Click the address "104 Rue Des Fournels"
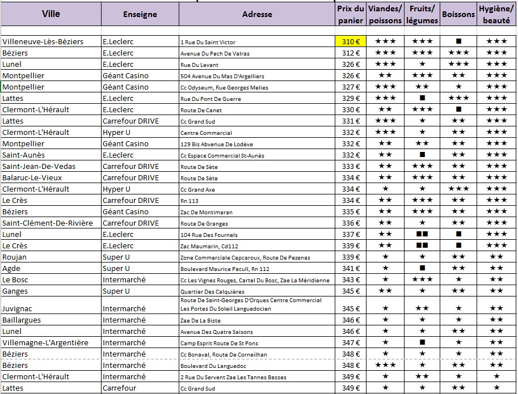Screen dimensions: 518x394 (209, 235)
